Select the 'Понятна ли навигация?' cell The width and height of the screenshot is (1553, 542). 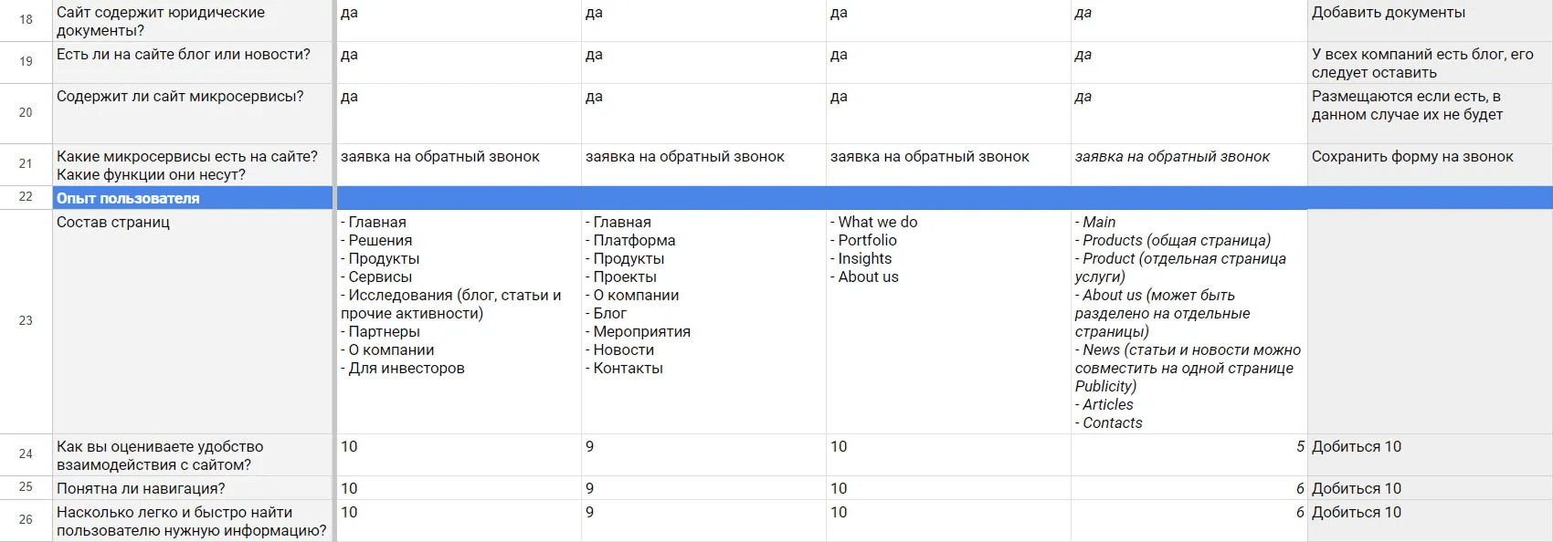[192, 488]
